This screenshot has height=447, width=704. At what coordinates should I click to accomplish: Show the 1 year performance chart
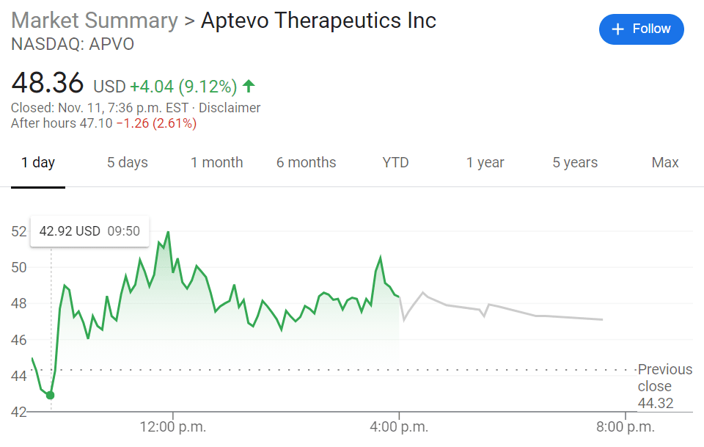[485, 162]
